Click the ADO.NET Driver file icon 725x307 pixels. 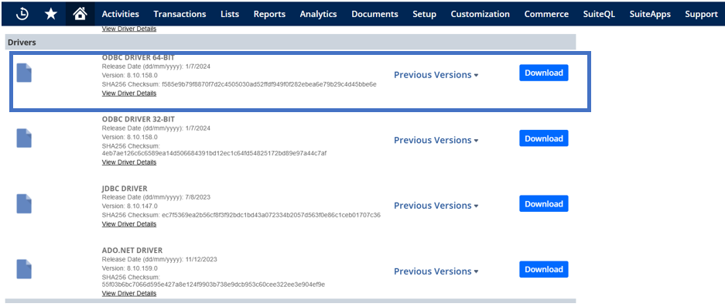[24, 269]
